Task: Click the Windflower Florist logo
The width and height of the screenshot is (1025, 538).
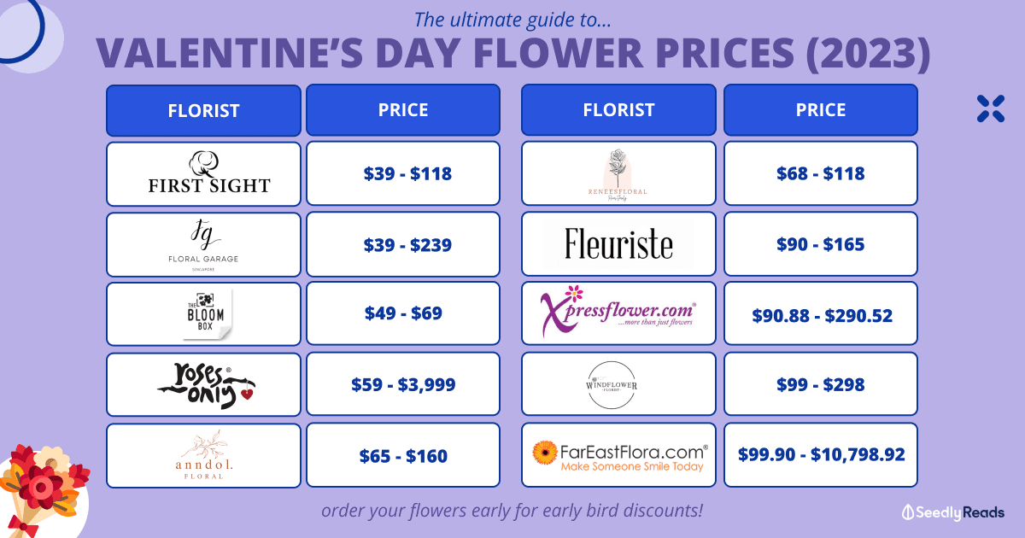Action: tap(618, 384)
